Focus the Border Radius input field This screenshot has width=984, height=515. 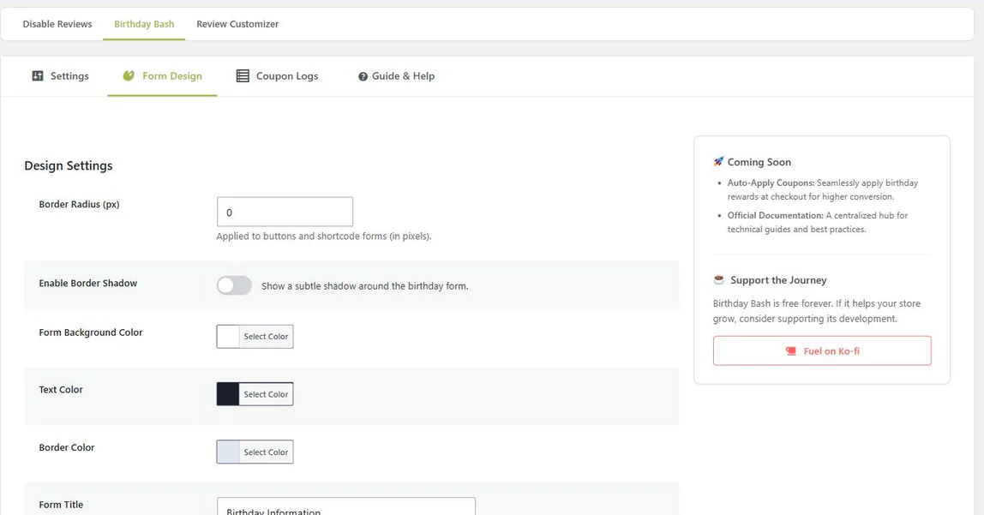coord(285,212)
